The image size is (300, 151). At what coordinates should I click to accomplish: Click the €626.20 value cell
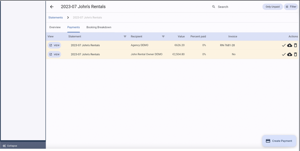179,45
